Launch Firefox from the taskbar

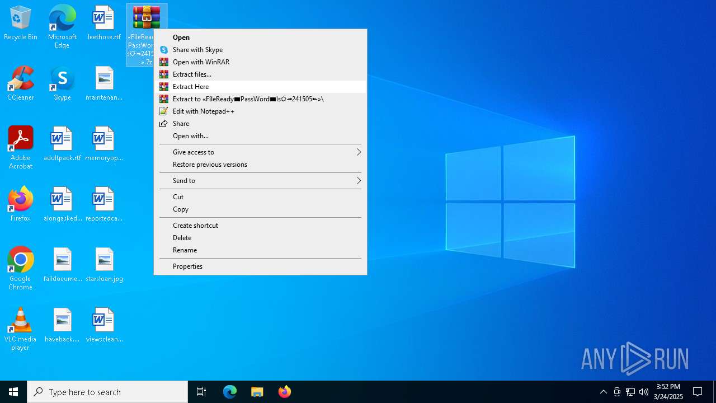[x=284, y=392]
